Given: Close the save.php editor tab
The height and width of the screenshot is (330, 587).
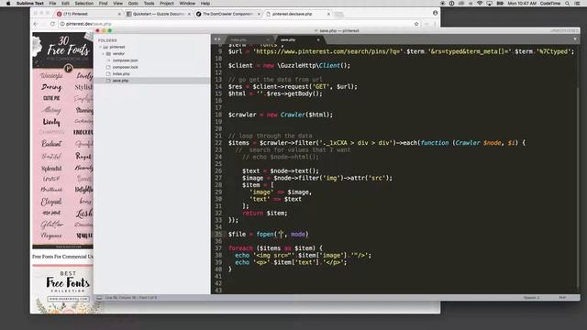Looking at the screenshot, I should pyautogui.click(x=318, y=39).
